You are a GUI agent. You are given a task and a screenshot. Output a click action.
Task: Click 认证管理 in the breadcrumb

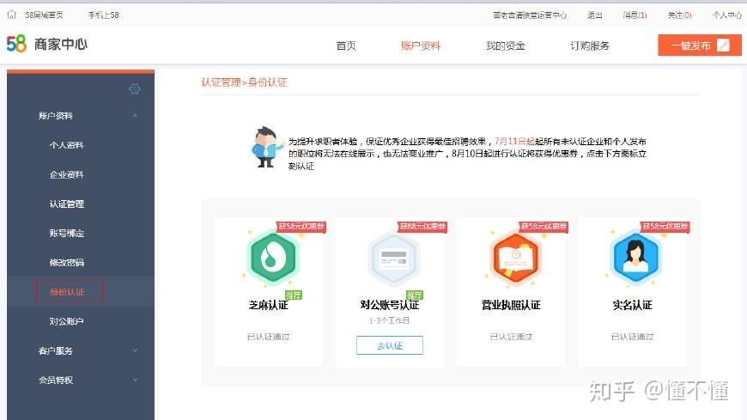coord(221,82)
